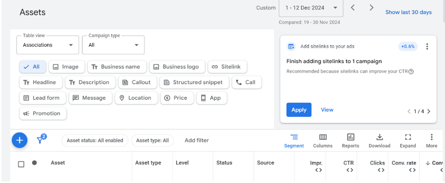Open Columns settings
Screen dimensions: 445x183
click(323, 141)
